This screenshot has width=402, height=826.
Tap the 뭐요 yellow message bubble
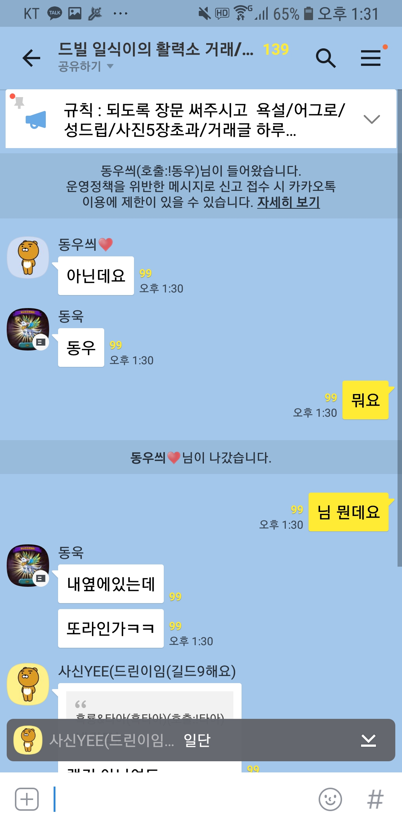[366, 400]
